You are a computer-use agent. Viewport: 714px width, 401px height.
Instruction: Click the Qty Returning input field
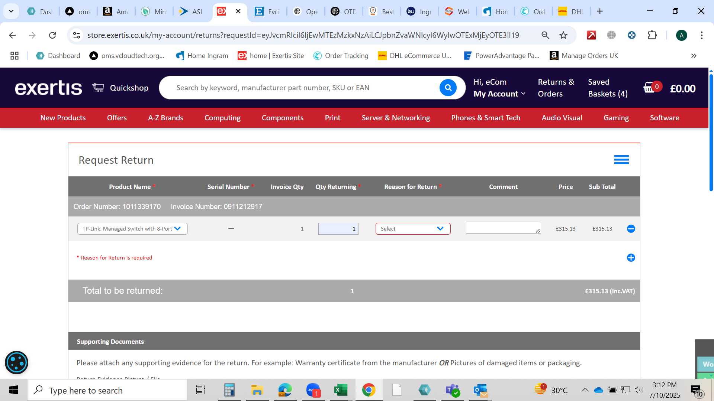click(338, 229)
